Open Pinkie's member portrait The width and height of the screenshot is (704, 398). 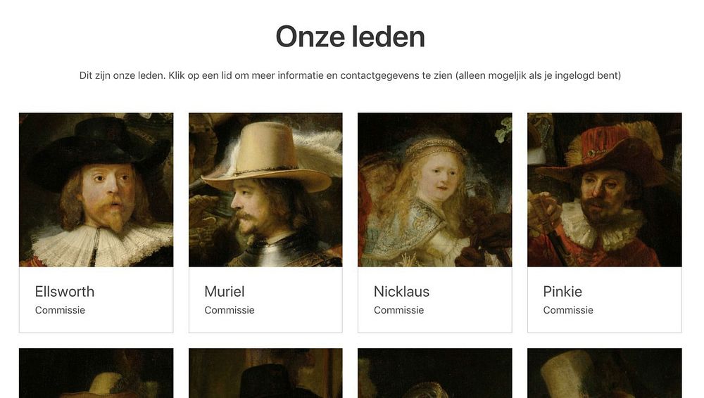(604, 190)
